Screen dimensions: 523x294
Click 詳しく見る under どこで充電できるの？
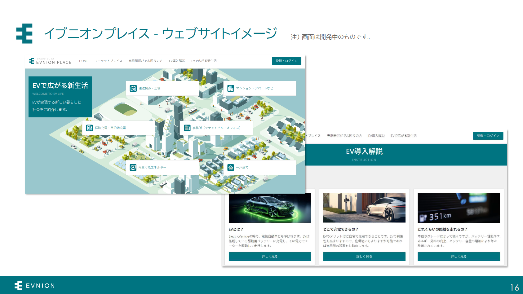point(364,257)
